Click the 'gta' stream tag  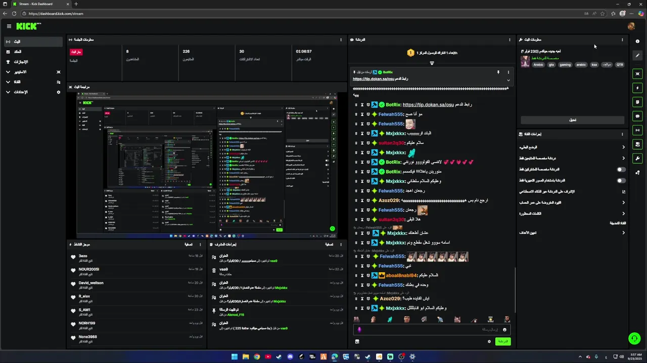[551, 65]
